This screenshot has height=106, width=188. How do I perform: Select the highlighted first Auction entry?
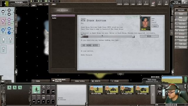click(63, 16)
